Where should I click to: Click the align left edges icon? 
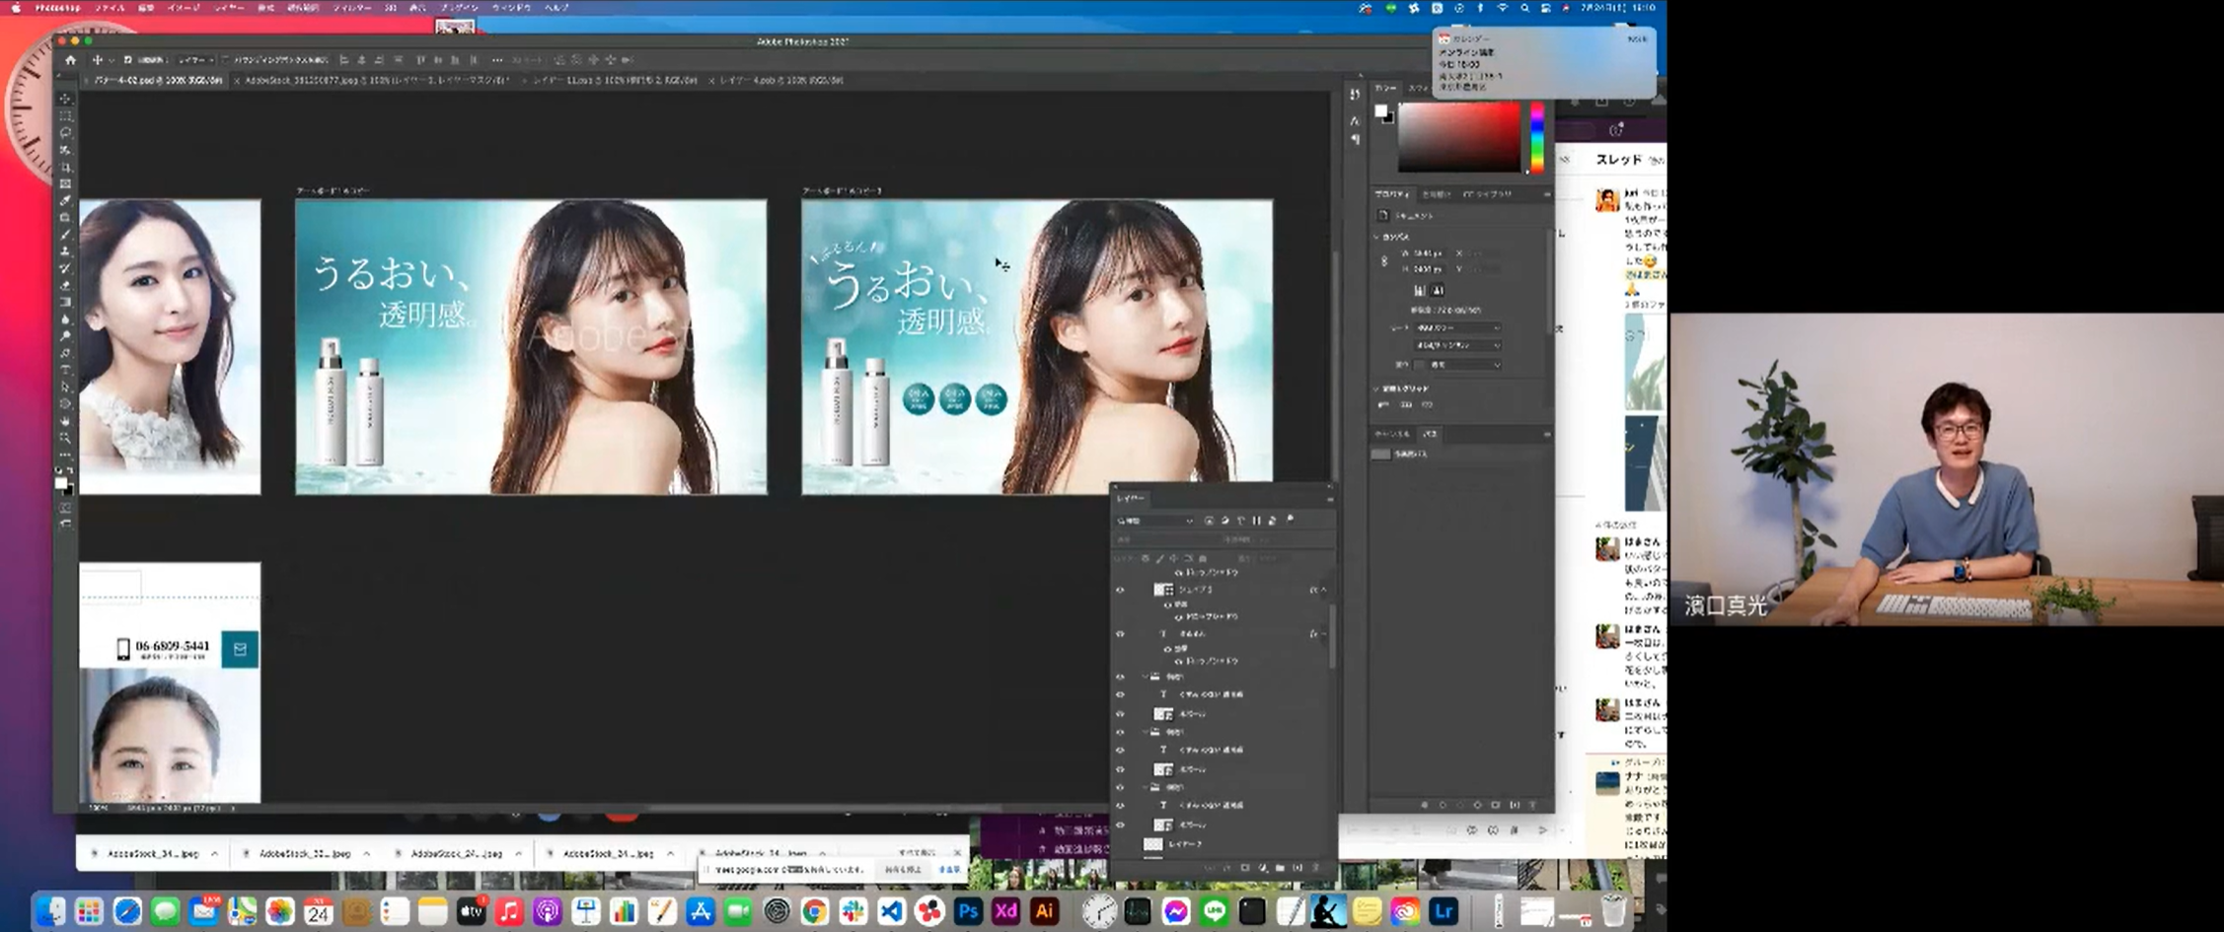click(343, 60)
